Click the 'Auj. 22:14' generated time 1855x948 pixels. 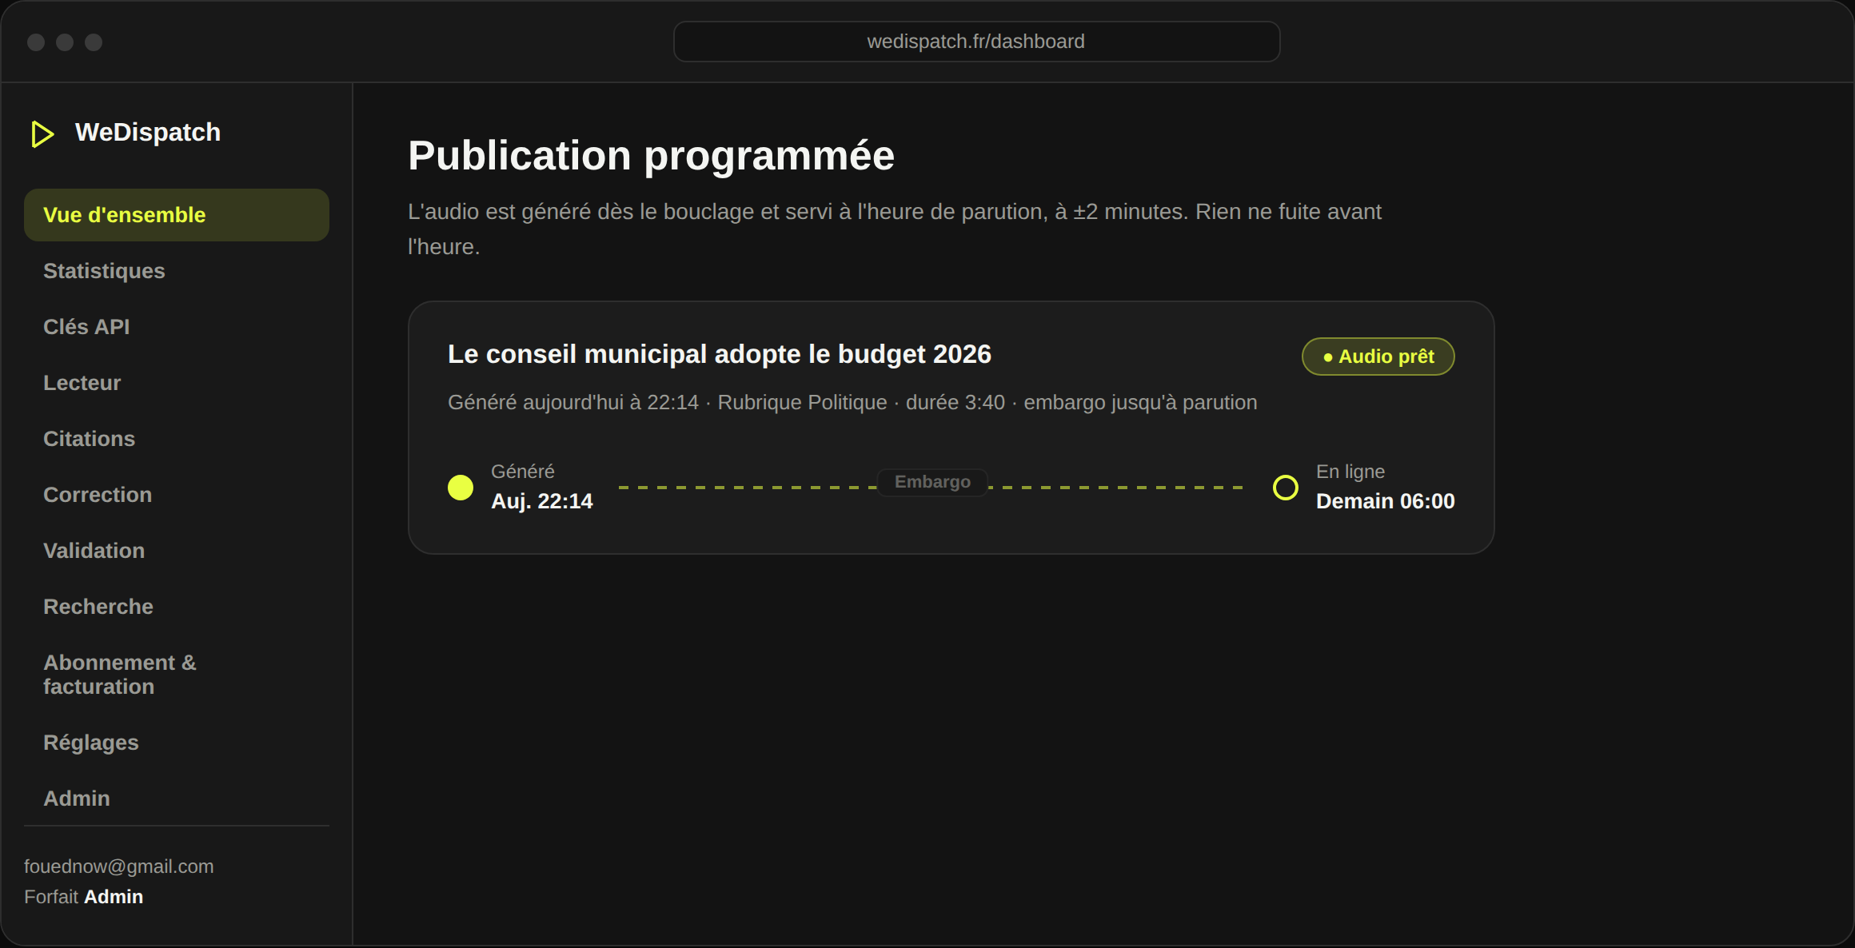(x=542, y=501)
